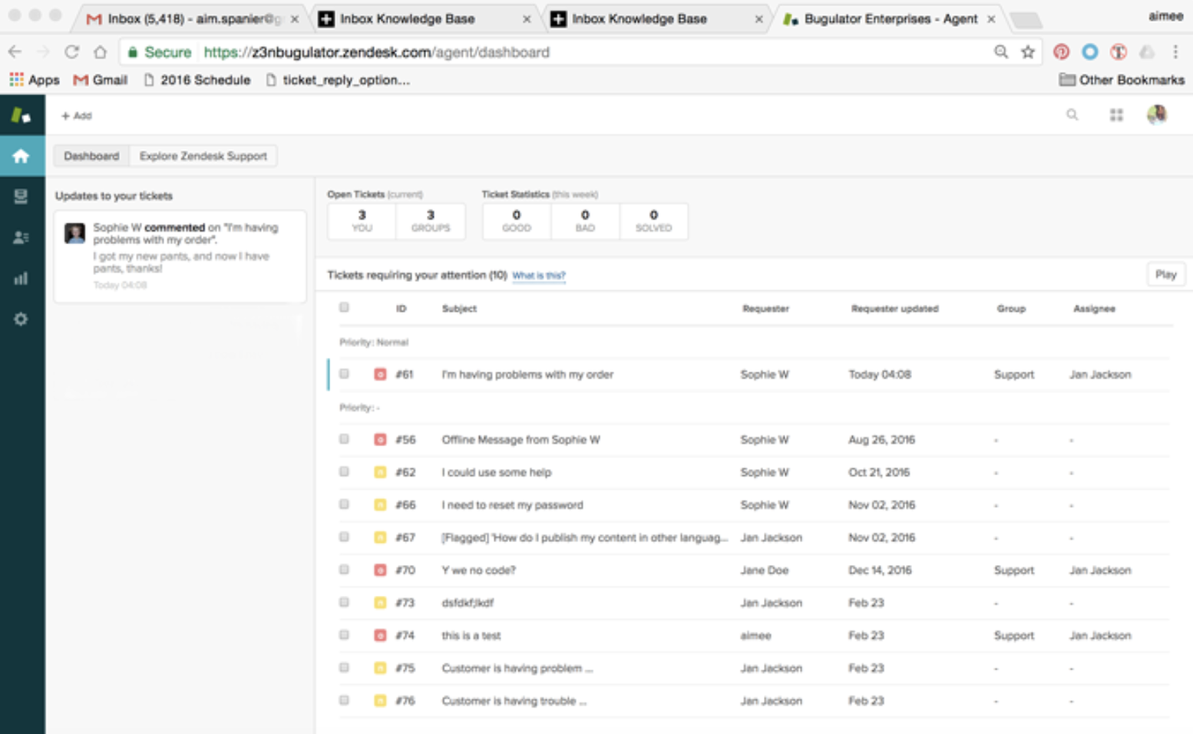Click the Home icon in sidebar

[21, 156]
